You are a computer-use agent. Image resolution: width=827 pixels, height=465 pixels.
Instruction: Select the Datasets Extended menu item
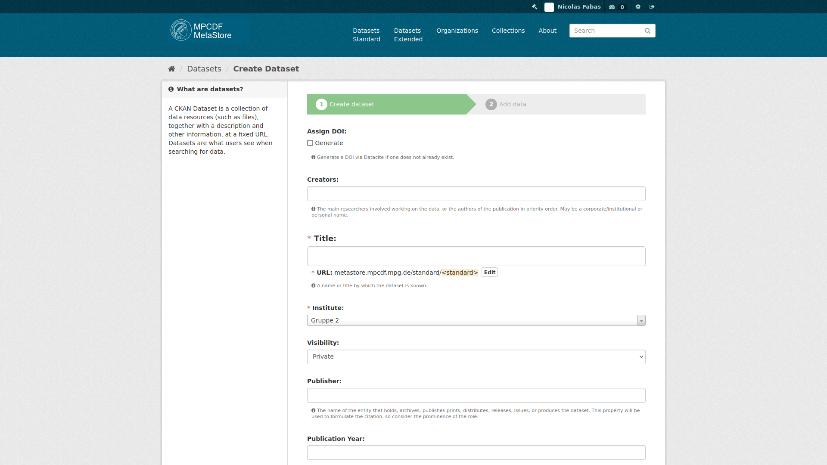[x=408, y=34]
